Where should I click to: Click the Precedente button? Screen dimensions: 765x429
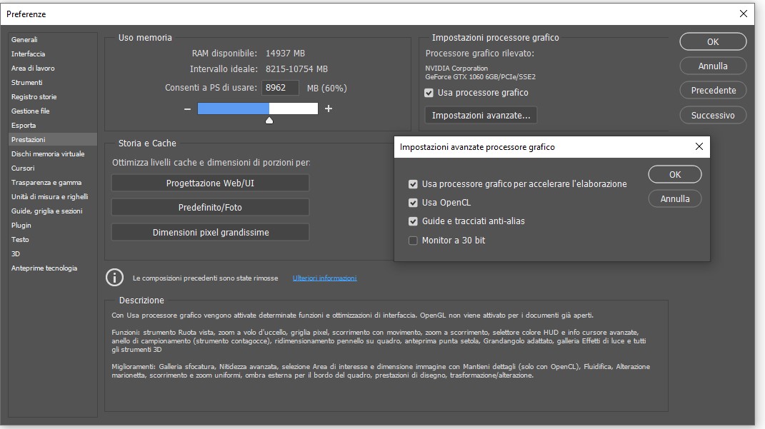pyautogui.click(x=713, y=90)
